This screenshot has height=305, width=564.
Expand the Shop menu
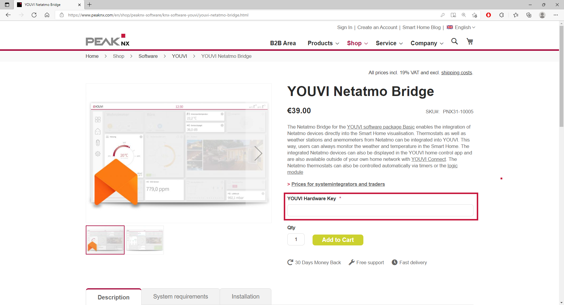(357, 43)
